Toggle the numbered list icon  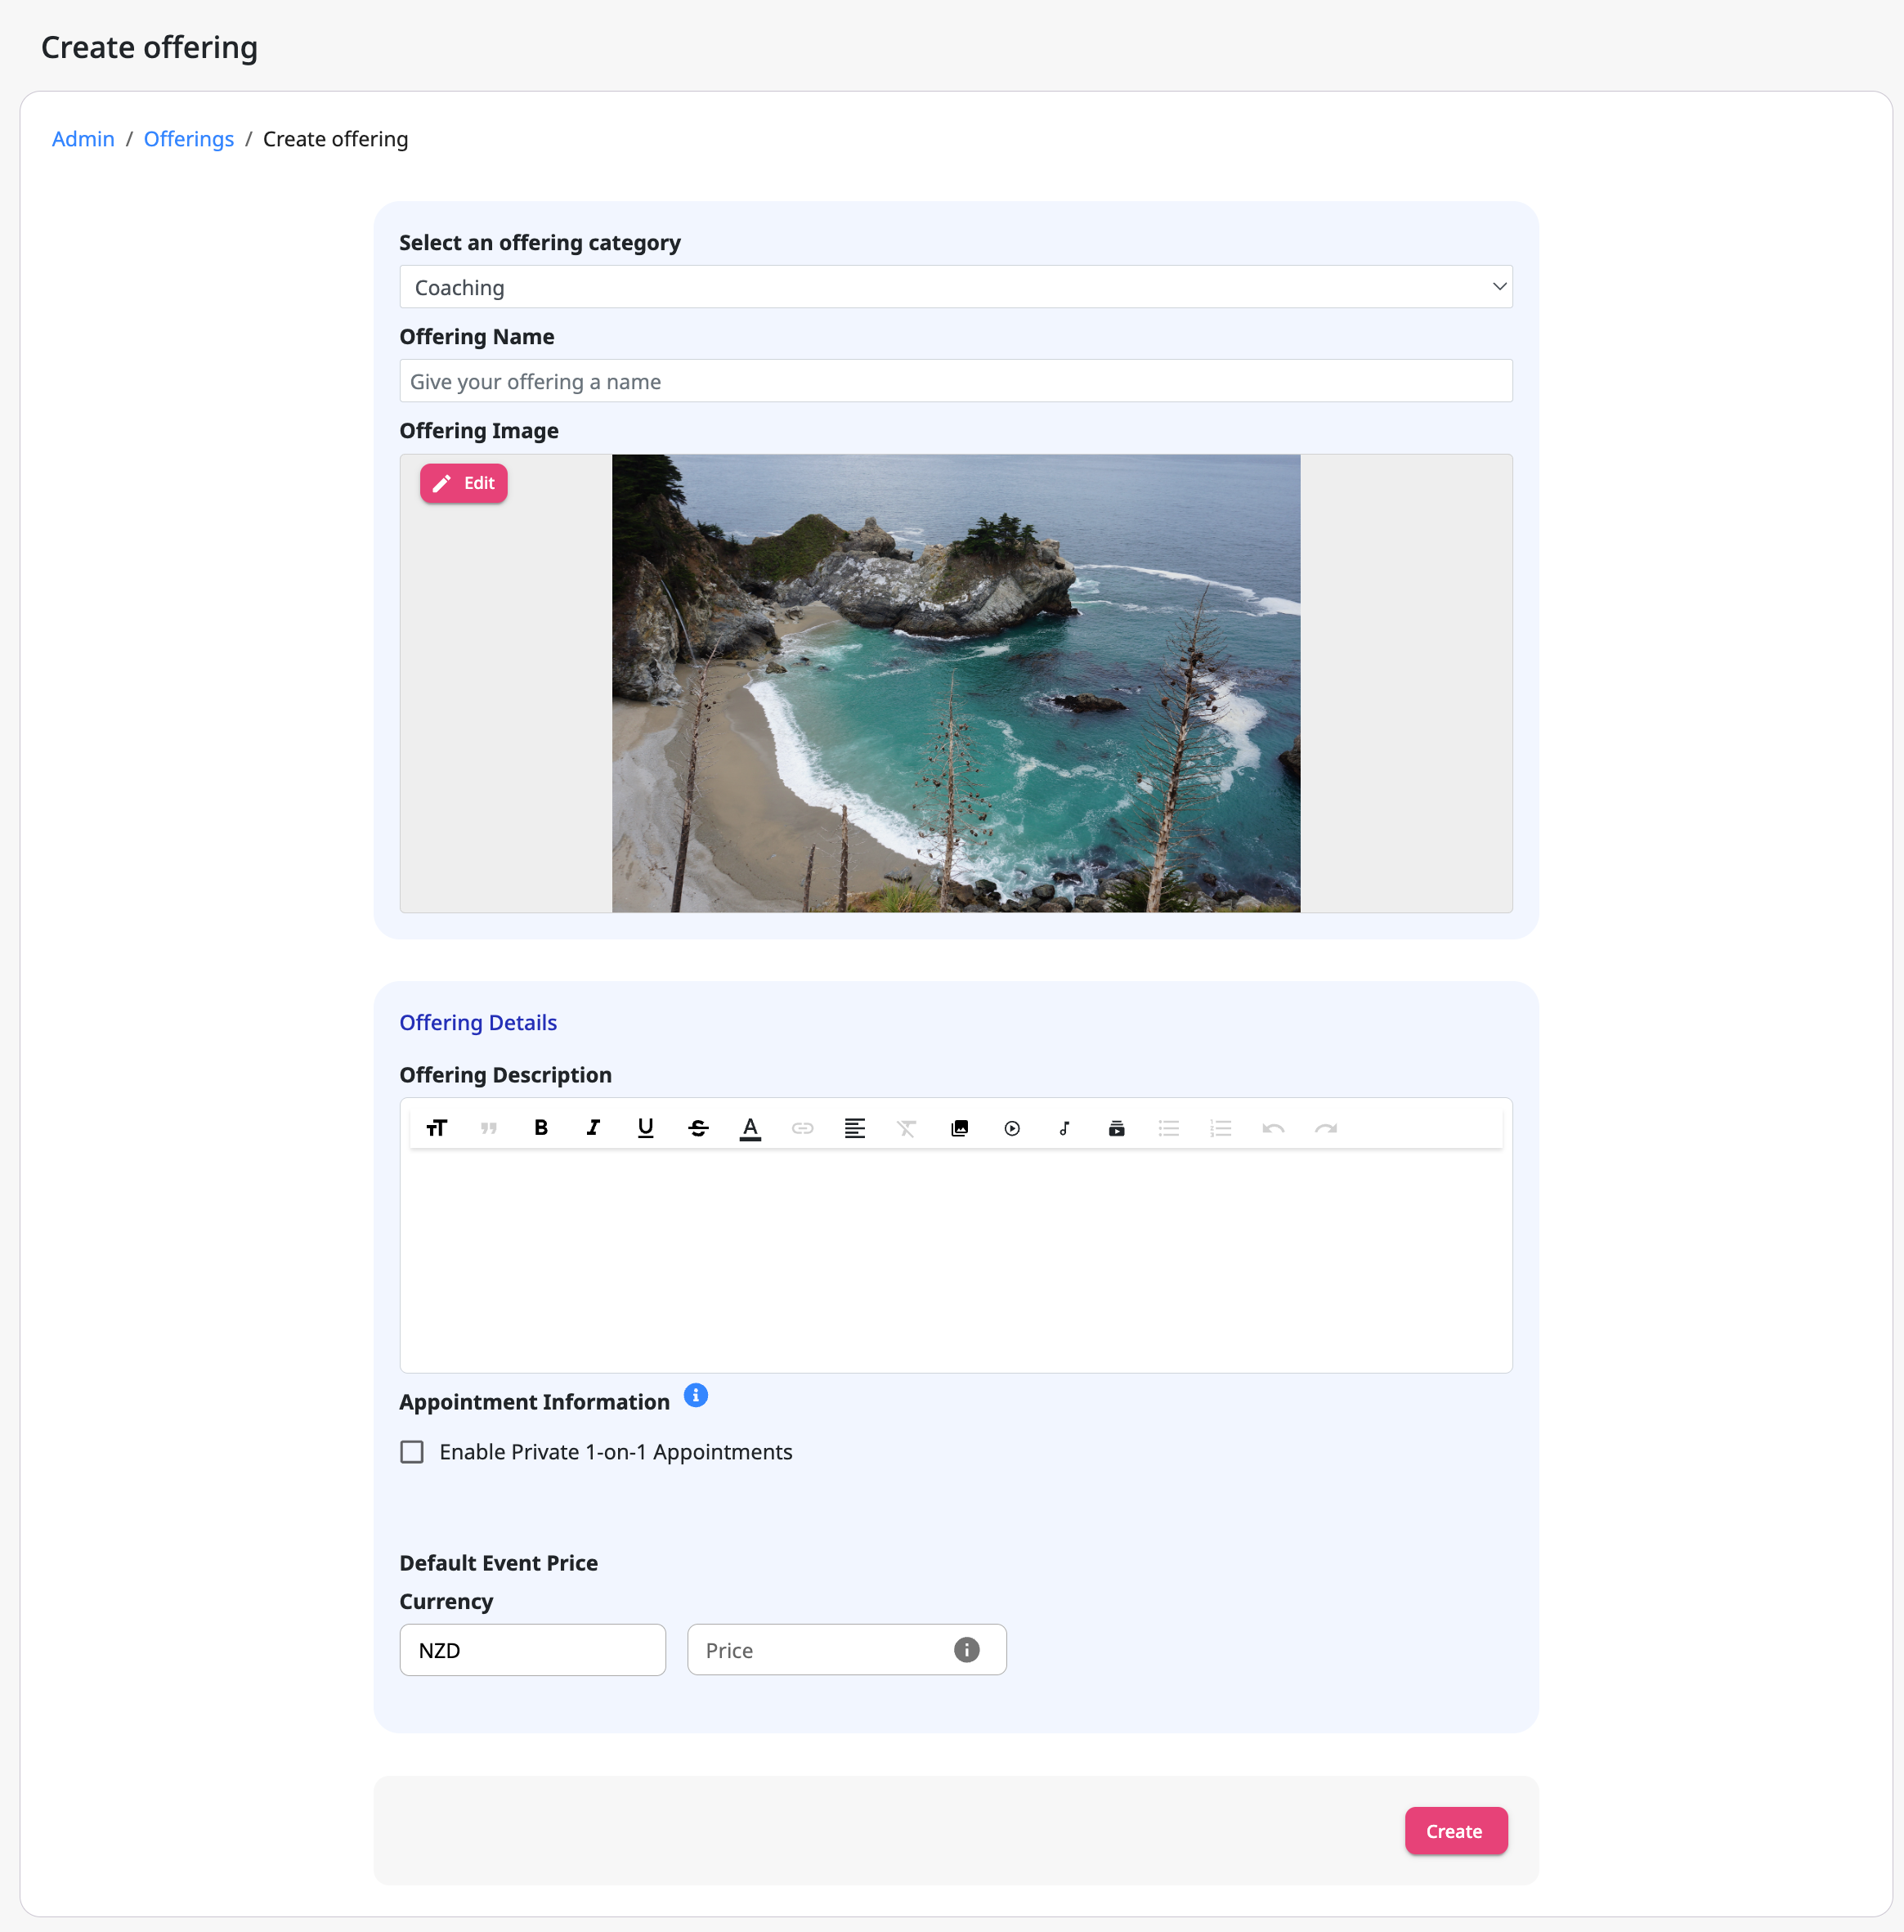pos(1221,1128)
